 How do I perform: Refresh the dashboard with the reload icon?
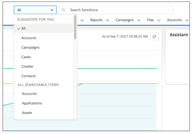tap(154, 37)
